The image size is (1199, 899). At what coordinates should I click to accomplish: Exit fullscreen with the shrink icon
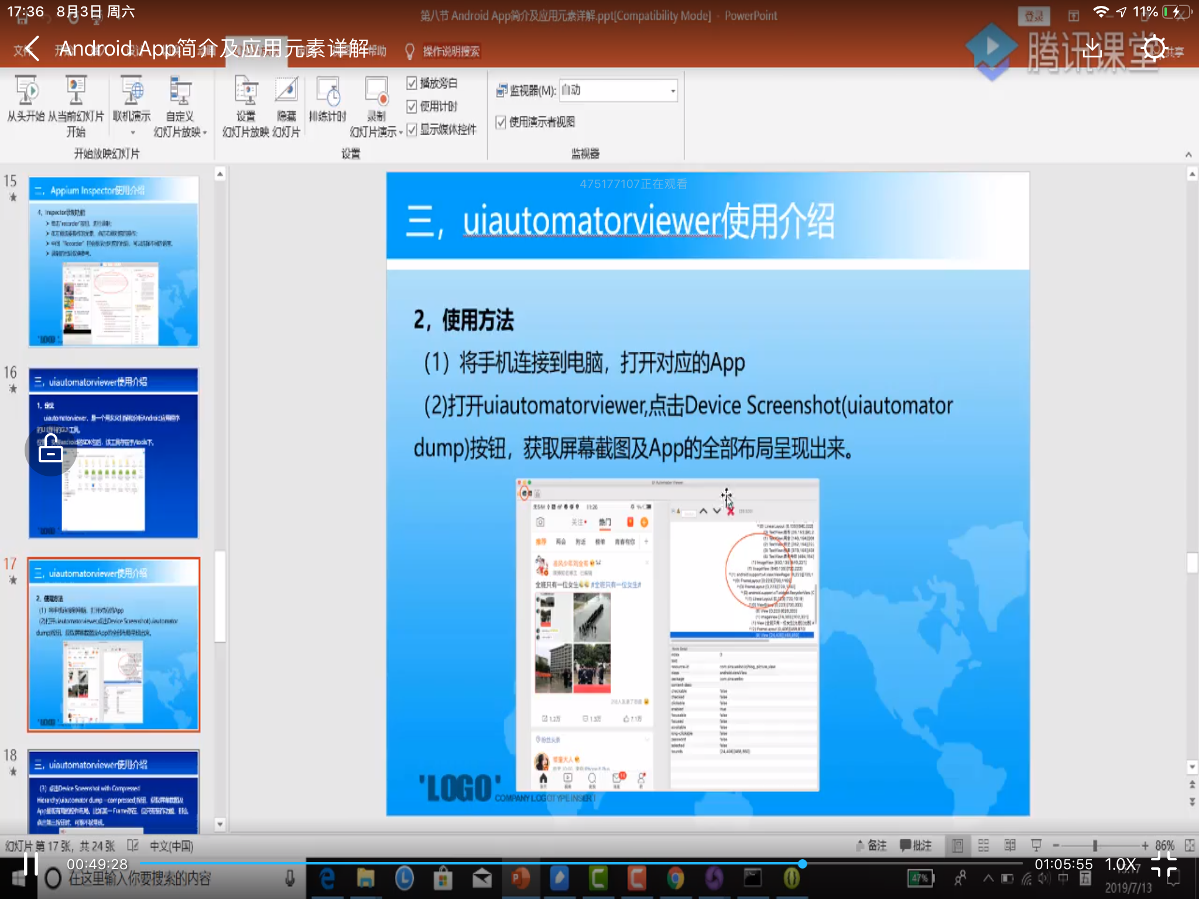1164,864
